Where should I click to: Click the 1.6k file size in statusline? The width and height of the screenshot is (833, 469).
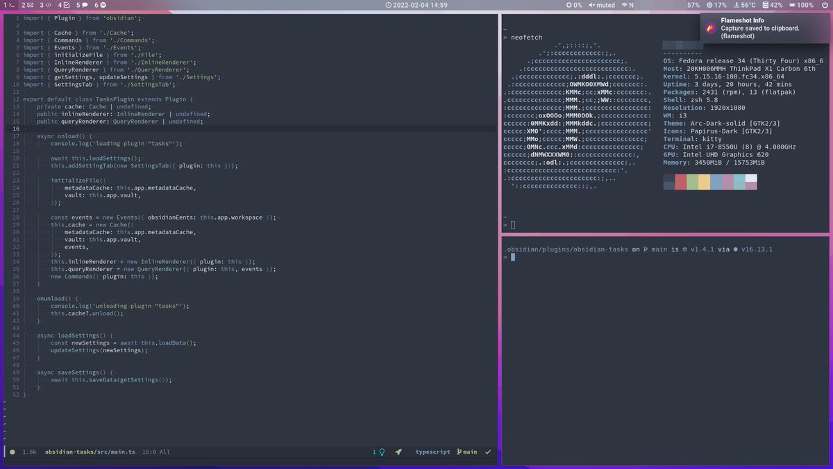pyautogui.click(x=29, y=452)
